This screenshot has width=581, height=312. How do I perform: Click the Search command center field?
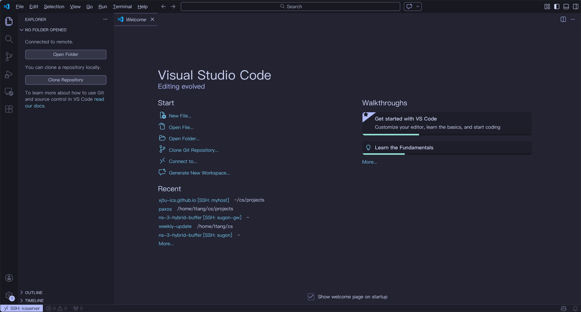pos(290,6)
